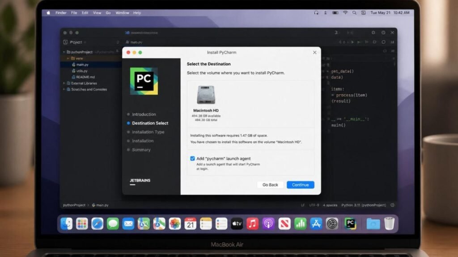Switch to the main.py editor tab
The height and width of the screenshot is (257, 458).
134,42
